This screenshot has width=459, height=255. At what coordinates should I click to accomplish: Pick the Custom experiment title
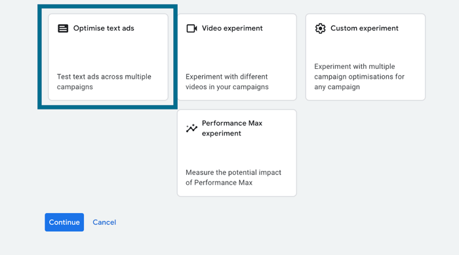coord(365,28)
